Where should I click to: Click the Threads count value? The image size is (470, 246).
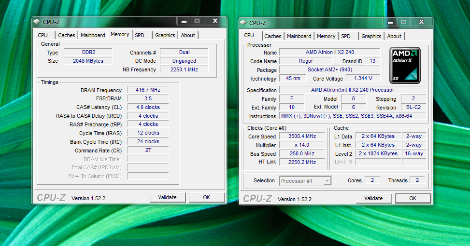point(417,180)
